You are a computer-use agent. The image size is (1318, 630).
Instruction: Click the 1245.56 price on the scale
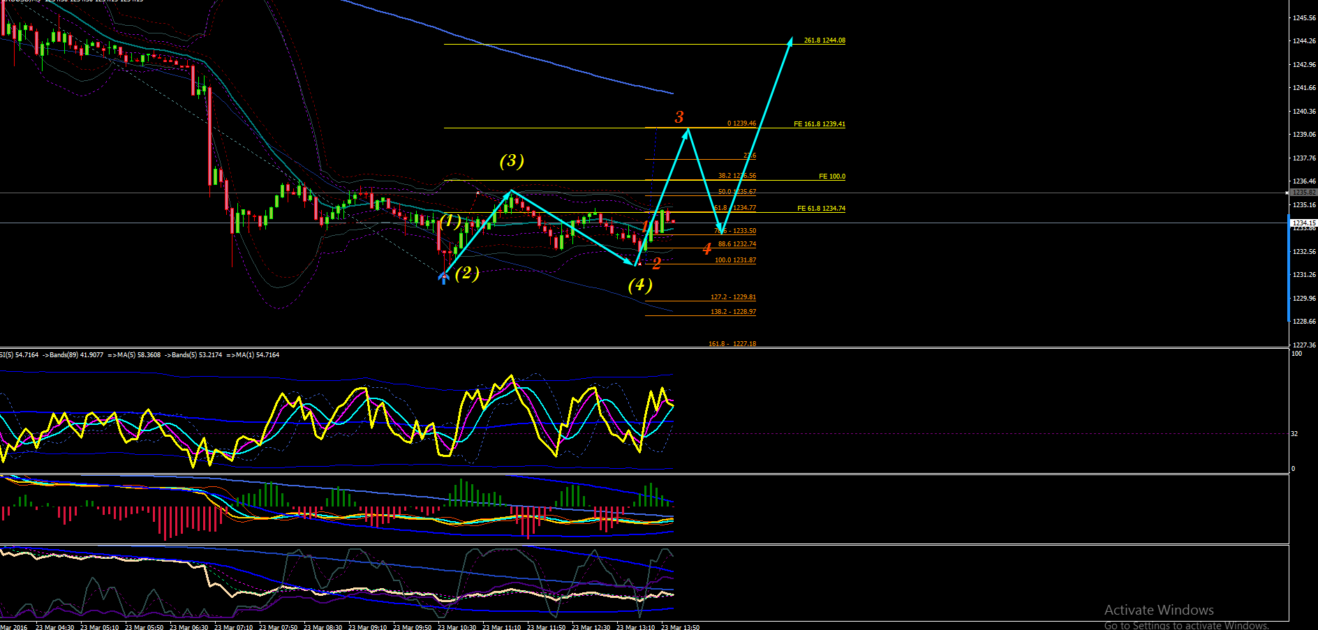[x=1304, y=18]
